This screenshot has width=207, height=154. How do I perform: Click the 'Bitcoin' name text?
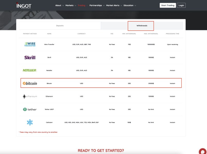pyautogui.click(x=49, y=83)
